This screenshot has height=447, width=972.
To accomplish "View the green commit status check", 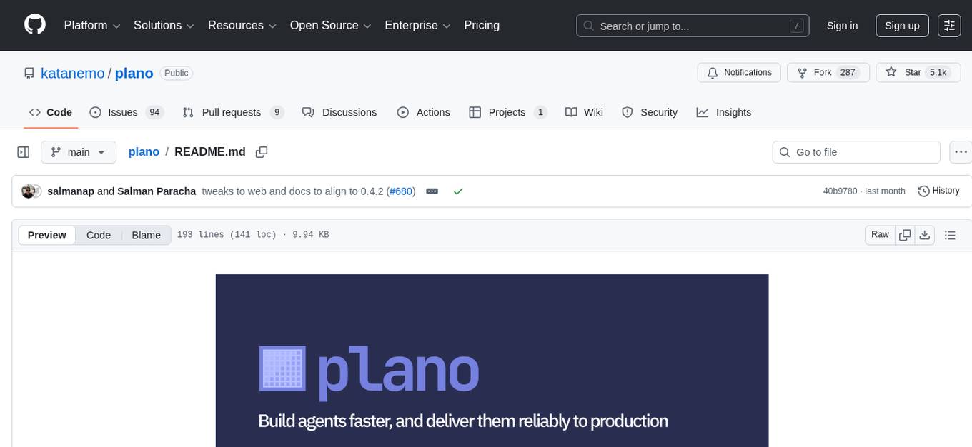I will click(458, 191).
